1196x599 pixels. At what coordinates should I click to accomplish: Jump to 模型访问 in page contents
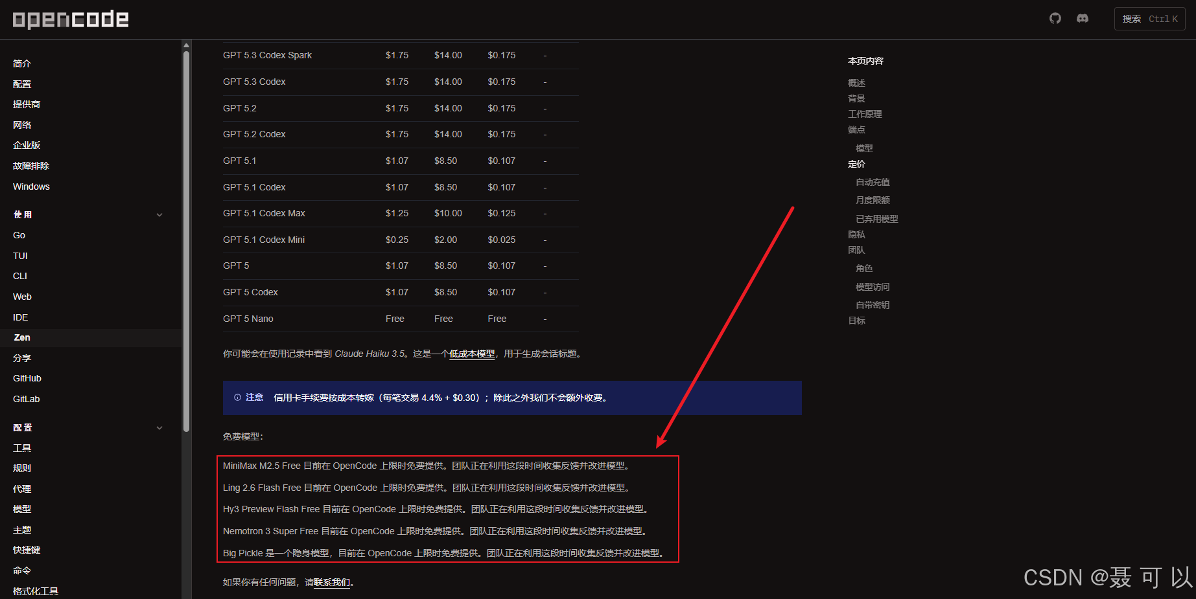(x=873, y=287)
